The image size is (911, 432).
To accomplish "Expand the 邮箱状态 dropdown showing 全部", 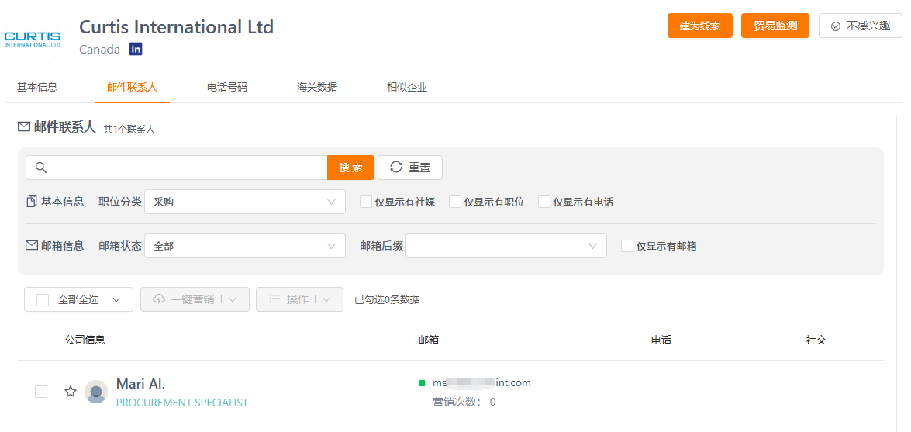I will [244, 246].
